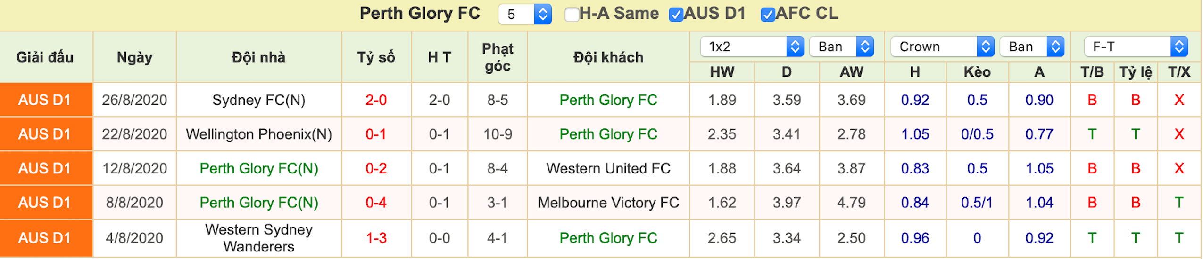Enable the H-A Same checkbox
This screenshot has height=259, width=1203.
pos(572,15)
